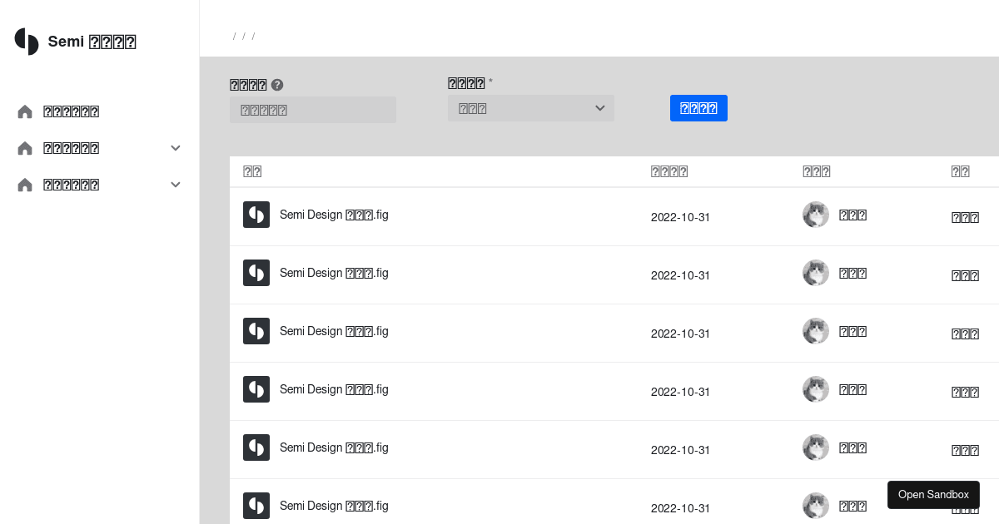Expand the second sidebar menu using its chevron
The height and width of the screenshot is (524, 999).
(176, 148)
